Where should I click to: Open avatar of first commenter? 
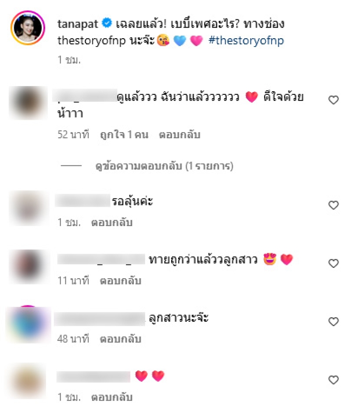[28, 103]
